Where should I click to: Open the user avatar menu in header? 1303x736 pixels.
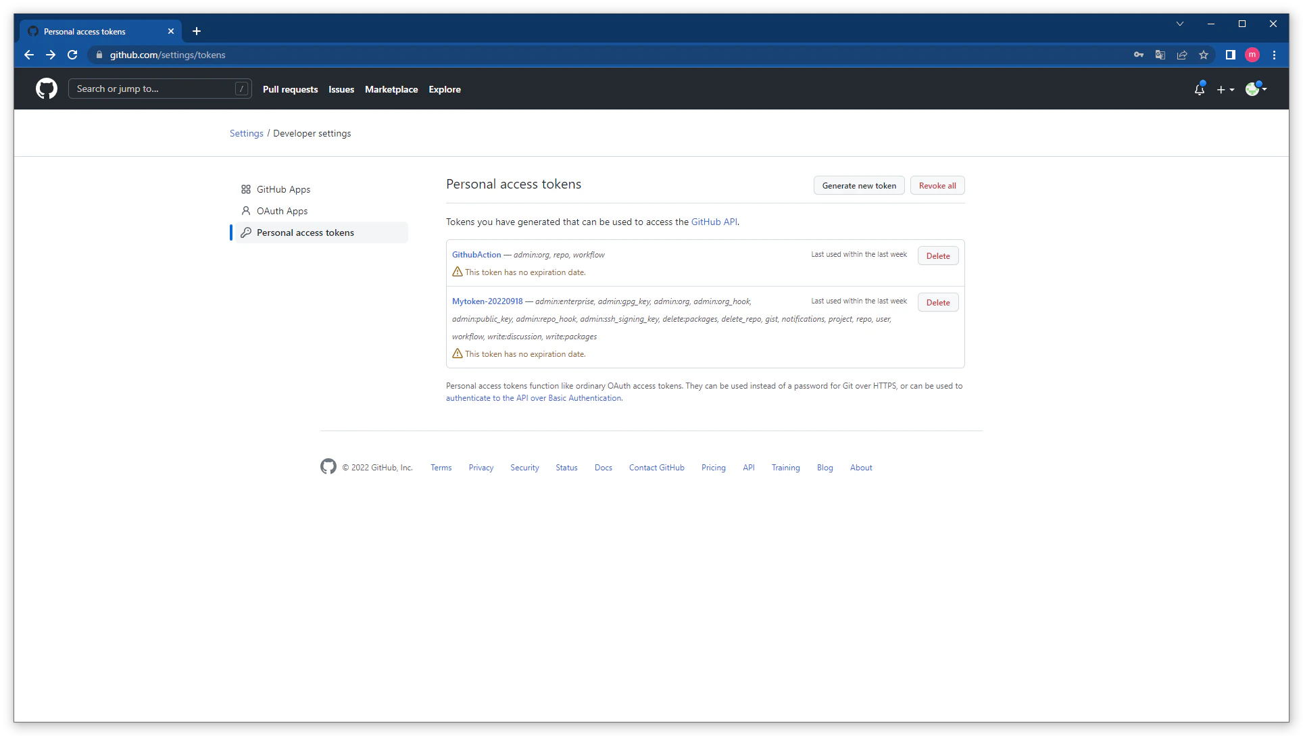1256,89
